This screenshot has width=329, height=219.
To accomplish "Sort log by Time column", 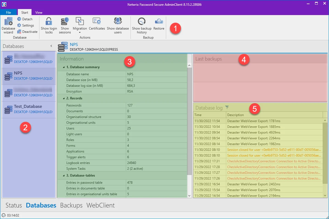I will pyautogui.click(x=210, y=115).
